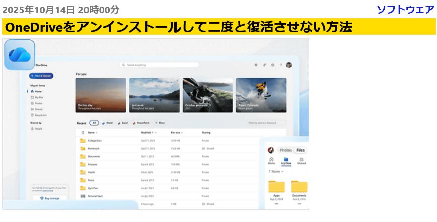Expand the More filter dropdown

tap(160, 123)
